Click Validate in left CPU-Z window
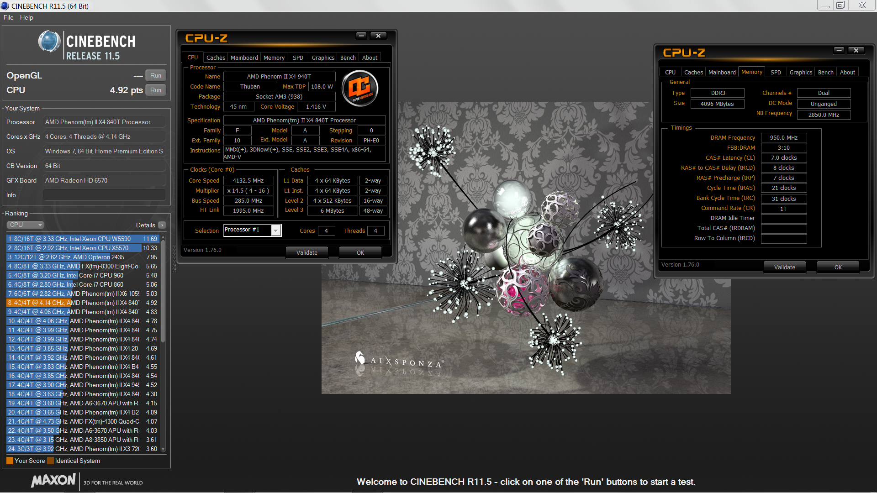The height and width of the screenshot is (493, 877). coord(307,252)
